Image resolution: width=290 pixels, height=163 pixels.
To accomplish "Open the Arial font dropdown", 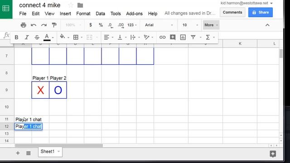I will click(159, 25).
